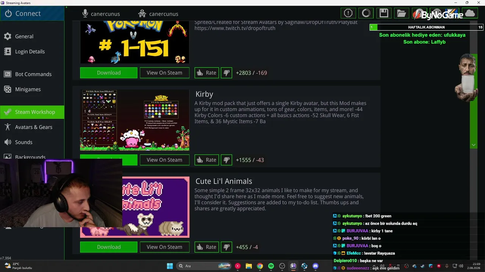Click the General gear icon
This screenshot has height=272, width=485.
click(x=8, y=36)
